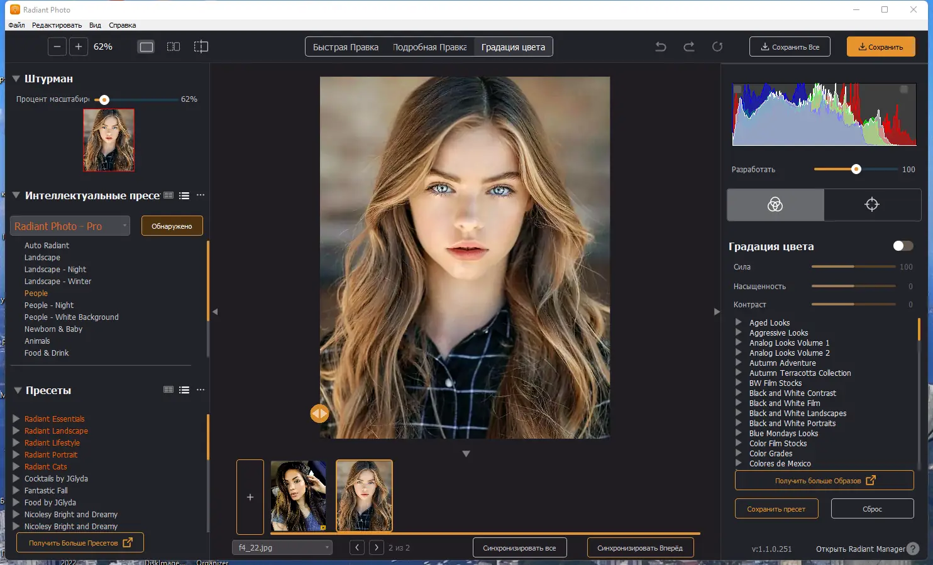This screenshot has height=565, width=933.
Task: Switch to the Быстрая Правка tab
Action: coord(345,47)
